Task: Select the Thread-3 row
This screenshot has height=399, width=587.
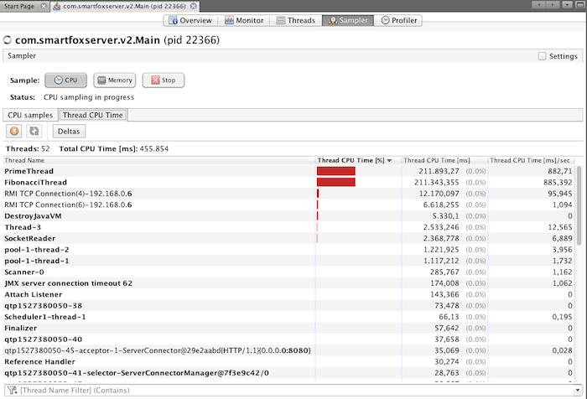Action: click(289, 227)
